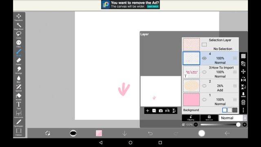Flip layer vertically under layer preview
Viewport: 261px width, 147px height.
tap(174, 111)
